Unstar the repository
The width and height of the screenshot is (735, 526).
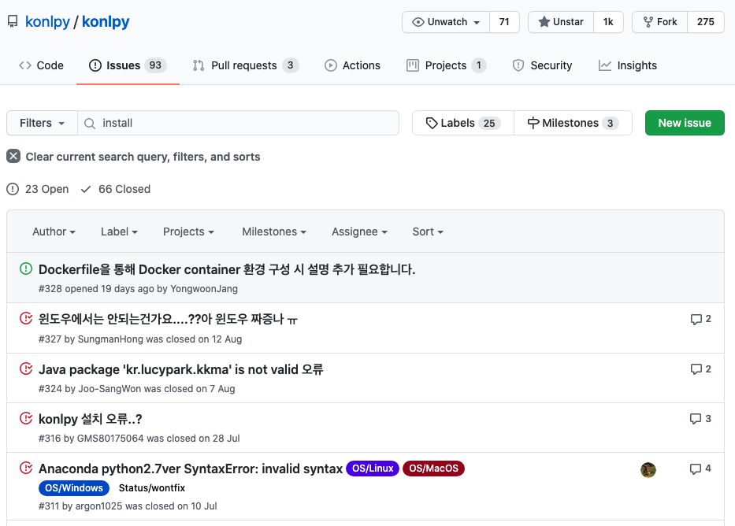(x=561, y=22)
